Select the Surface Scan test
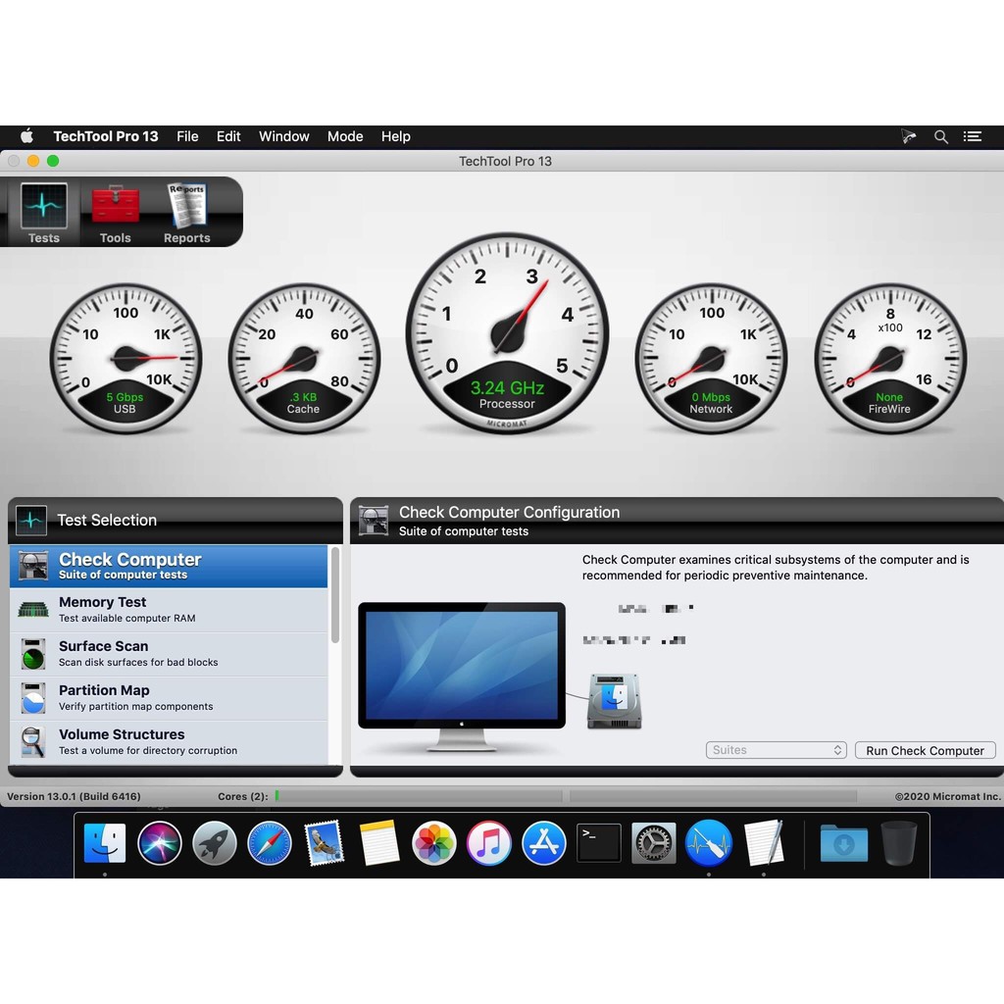The width and height of the screenshot is (1004, 1004). (169, 654)
